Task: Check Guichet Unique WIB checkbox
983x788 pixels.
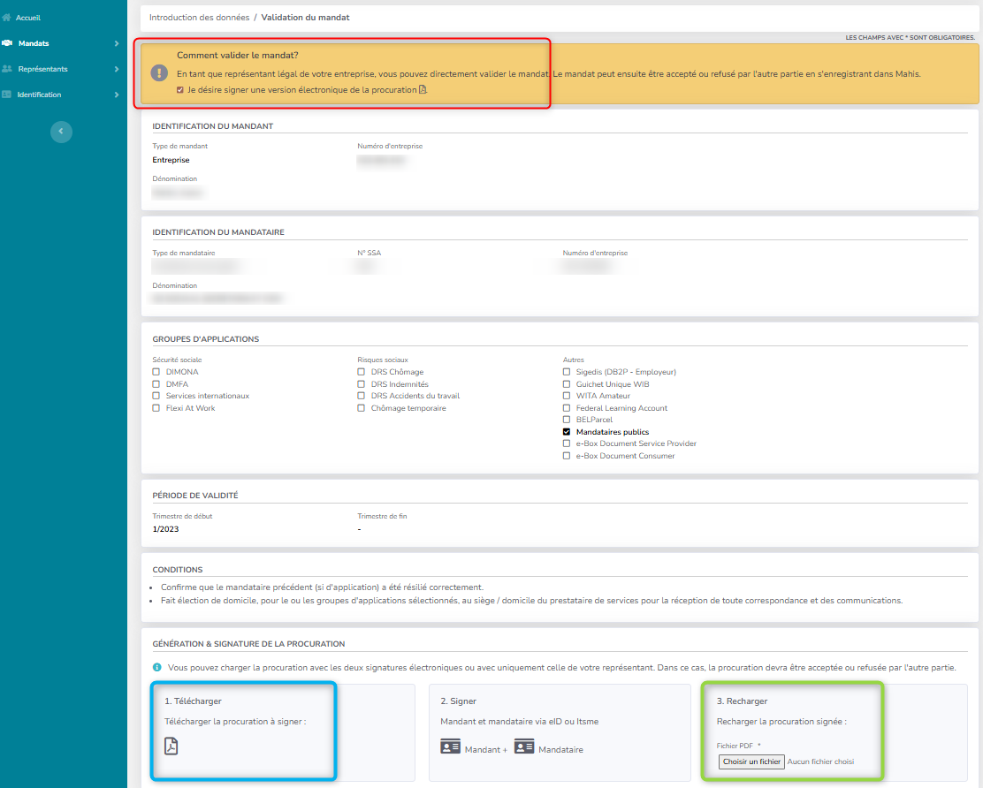Action: coord(567,384)
